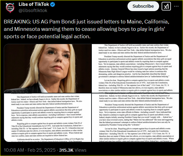Open the California letter image
The width and height of the screenshot is (183, 156).
click(48, 117)
